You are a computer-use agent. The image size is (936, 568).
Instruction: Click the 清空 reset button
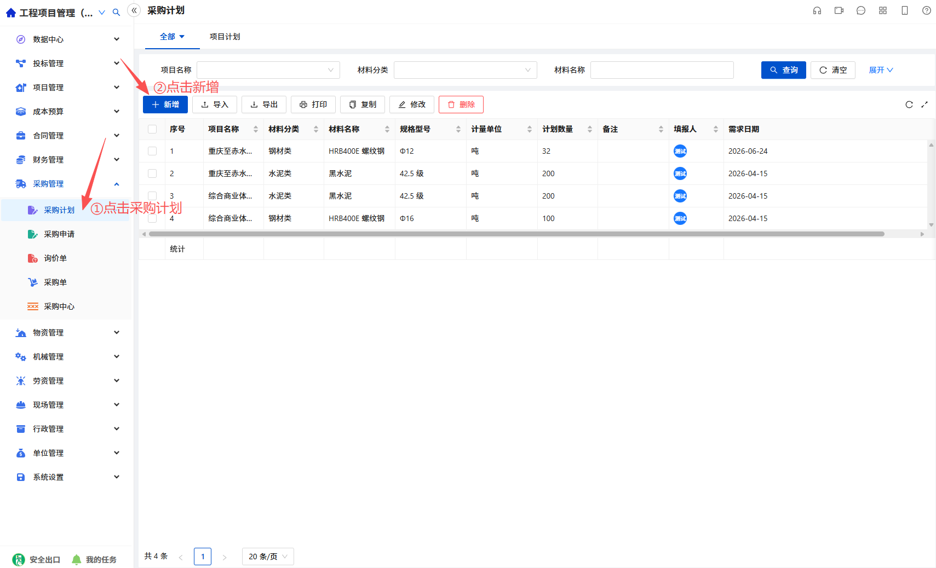(833, 70)
